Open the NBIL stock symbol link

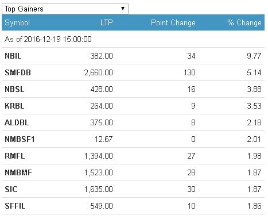pos(13,56)
